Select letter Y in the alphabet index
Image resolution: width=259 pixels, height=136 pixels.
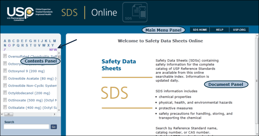pos(53,46)
